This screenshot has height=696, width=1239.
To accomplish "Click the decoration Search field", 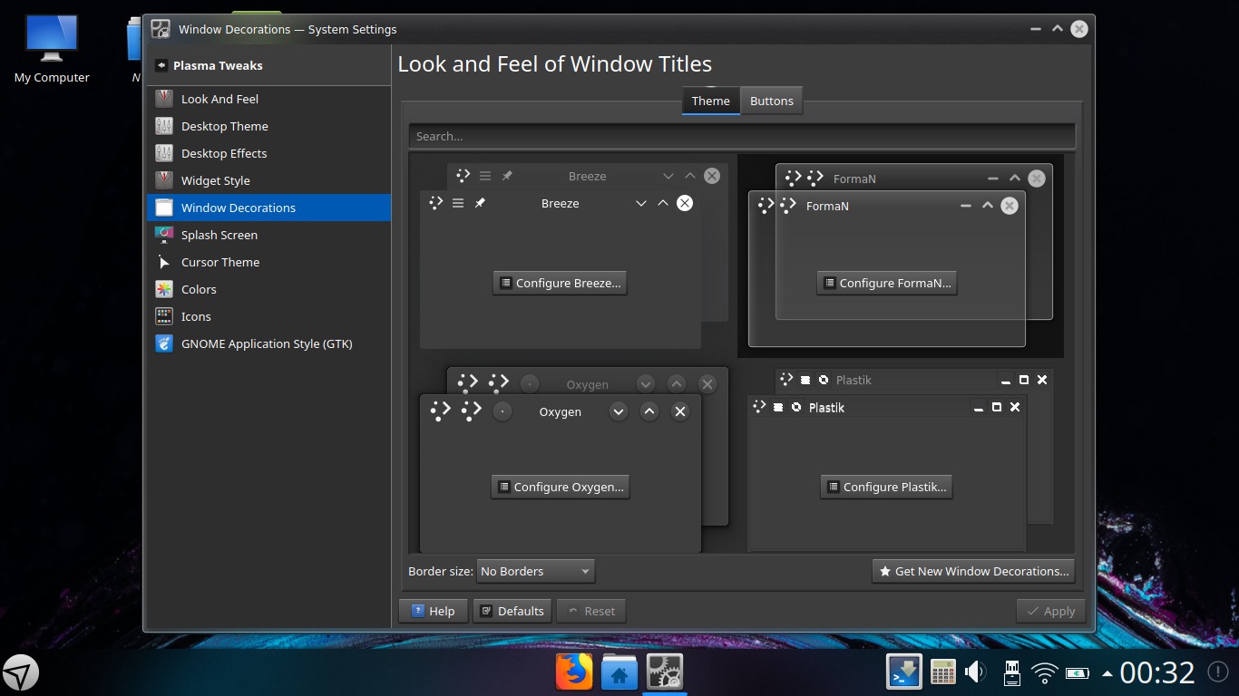I will [741, 136].
